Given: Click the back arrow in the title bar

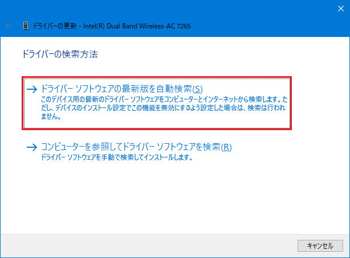Looking at the screenshot, I should 9,26.
